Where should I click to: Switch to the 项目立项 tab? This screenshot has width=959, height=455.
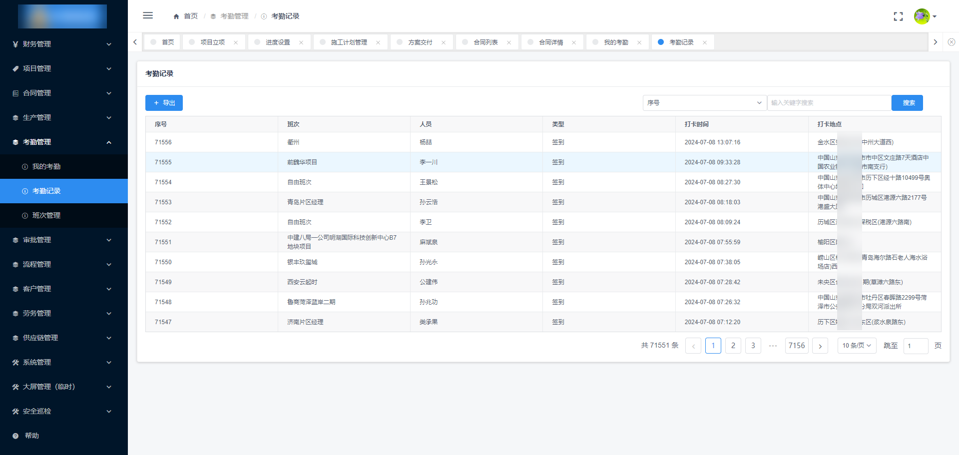213,42
